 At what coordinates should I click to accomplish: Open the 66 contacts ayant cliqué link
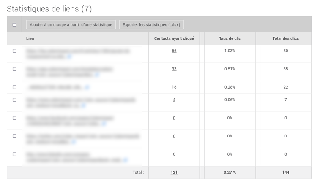(174, 51)
